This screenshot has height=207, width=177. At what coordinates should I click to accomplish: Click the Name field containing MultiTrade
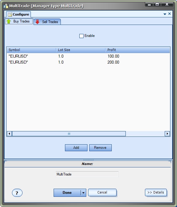coord(87,174)
